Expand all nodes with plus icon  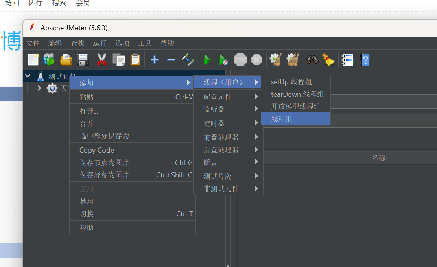tap(155, 60)
